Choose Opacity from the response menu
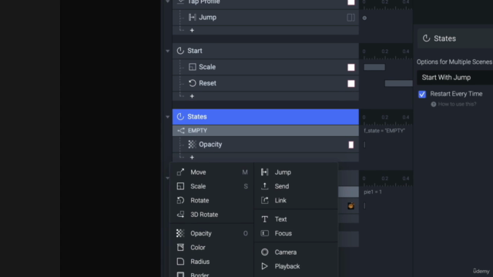This screenshot has height=277, width=493. (x=212, y=233)
